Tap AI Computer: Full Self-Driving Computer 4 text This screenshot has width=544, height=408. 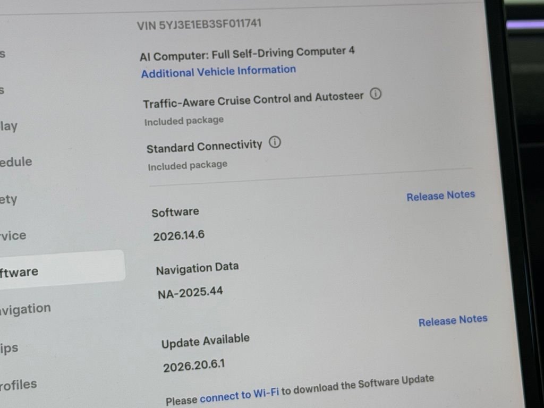pos(247,54)
